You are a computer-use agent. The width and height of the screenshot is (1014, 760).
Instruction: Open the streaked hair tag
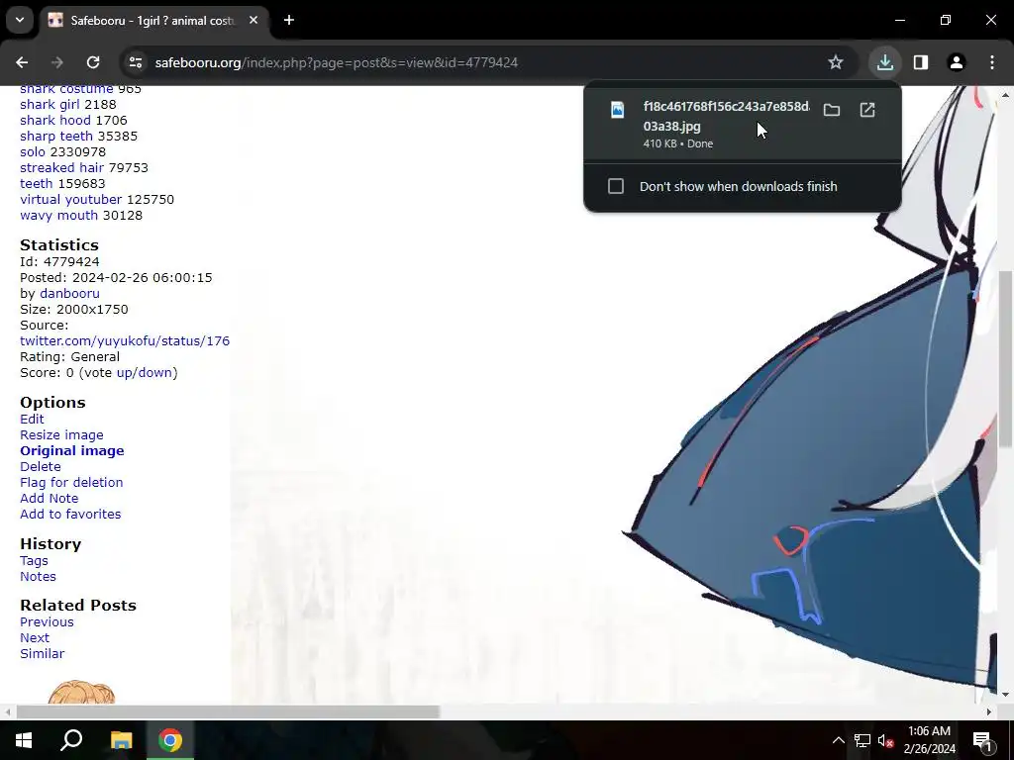pos(62,168)
